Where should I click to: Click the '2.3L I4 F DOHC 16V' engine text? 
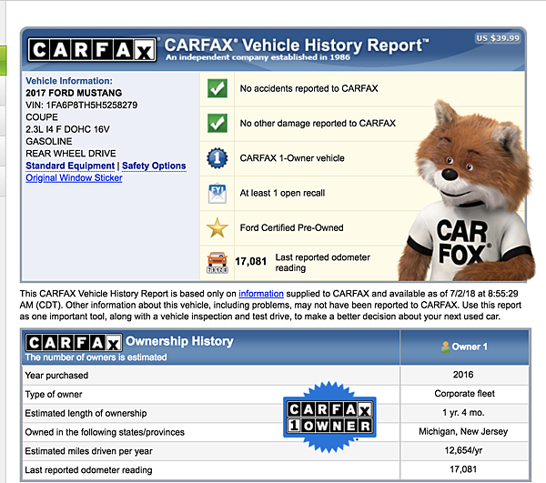[x=67, y=129]
